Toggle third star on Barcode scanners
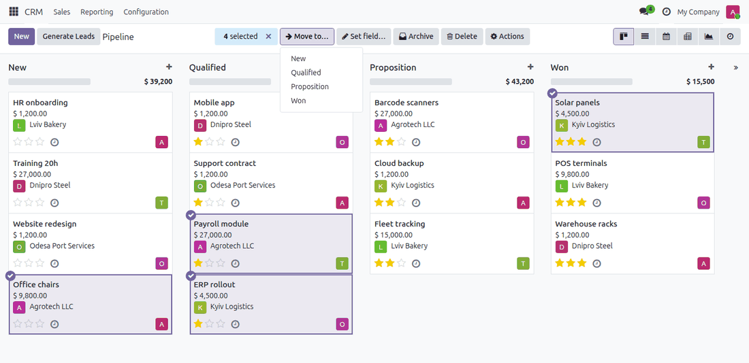The width and height of the screenshot is (749, 363). (401, 141)
